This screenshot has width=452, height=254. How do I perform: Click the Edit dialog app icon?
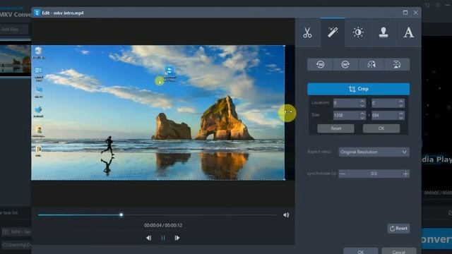(37, 13)
